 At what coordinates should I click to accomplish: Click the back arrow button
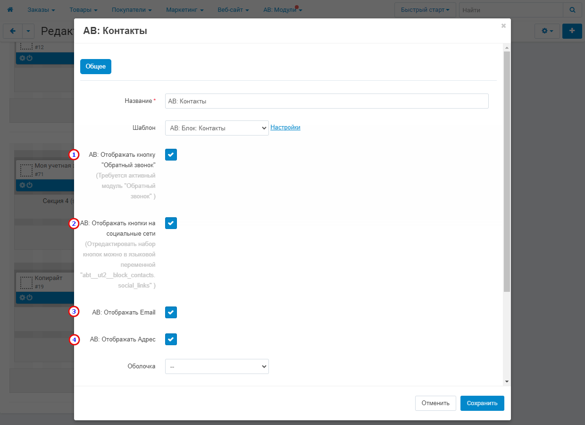(13, 31)
